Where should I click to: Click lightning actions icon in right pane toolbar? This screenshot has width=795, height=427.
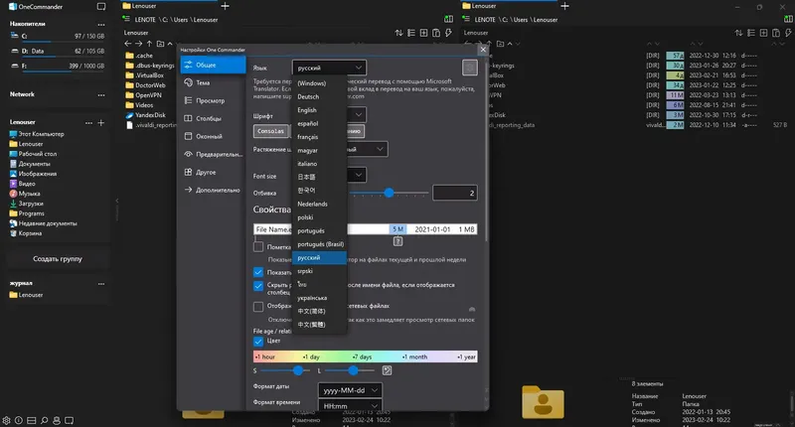pyautogui.click(x=788, y=33)
